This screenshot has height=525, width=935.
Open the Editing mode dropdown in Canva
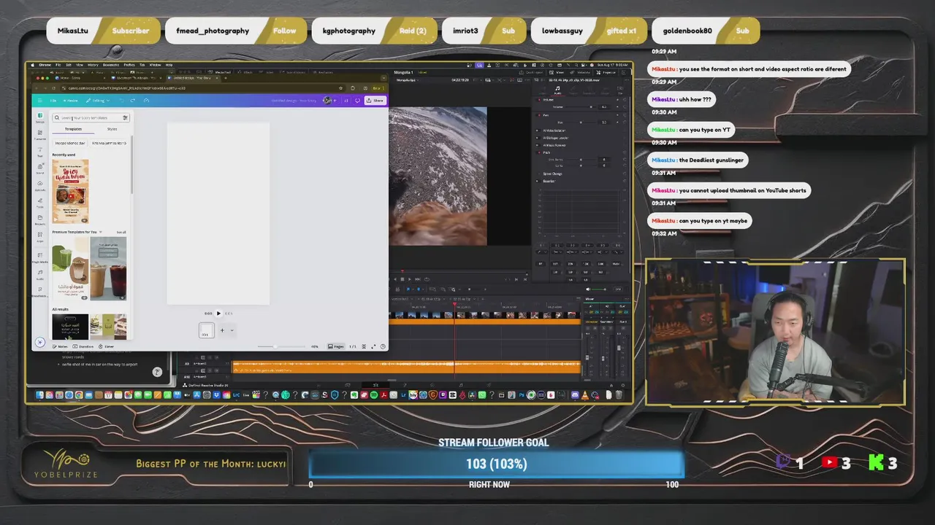click(x=98, y=101)
